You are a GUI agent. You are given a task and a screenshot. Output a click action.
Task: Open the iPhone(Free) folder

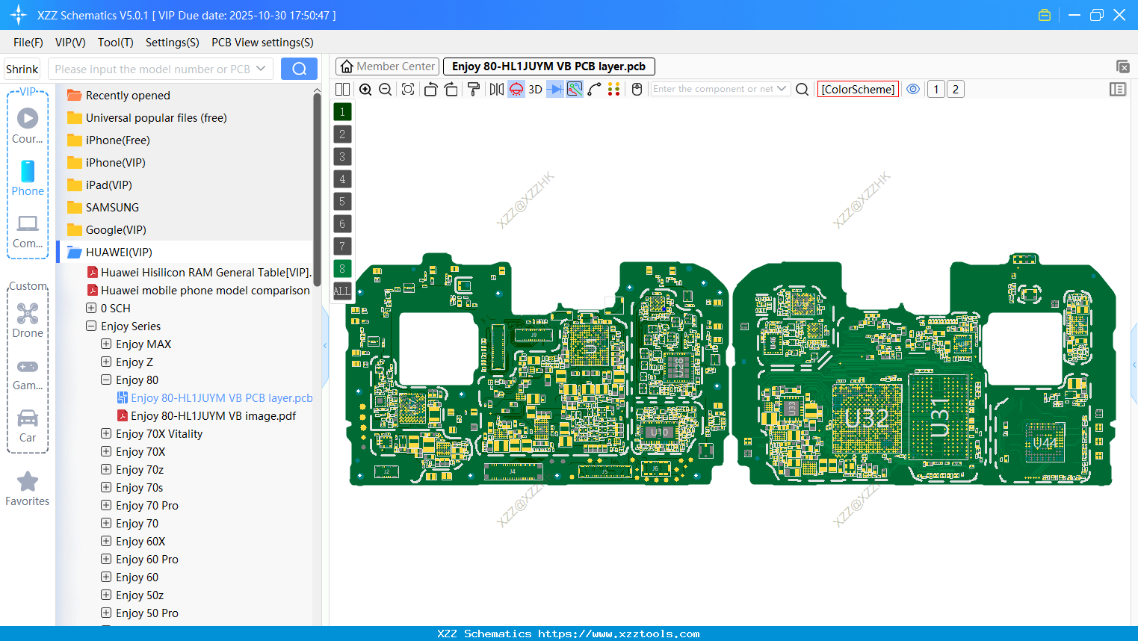point(108,140)
